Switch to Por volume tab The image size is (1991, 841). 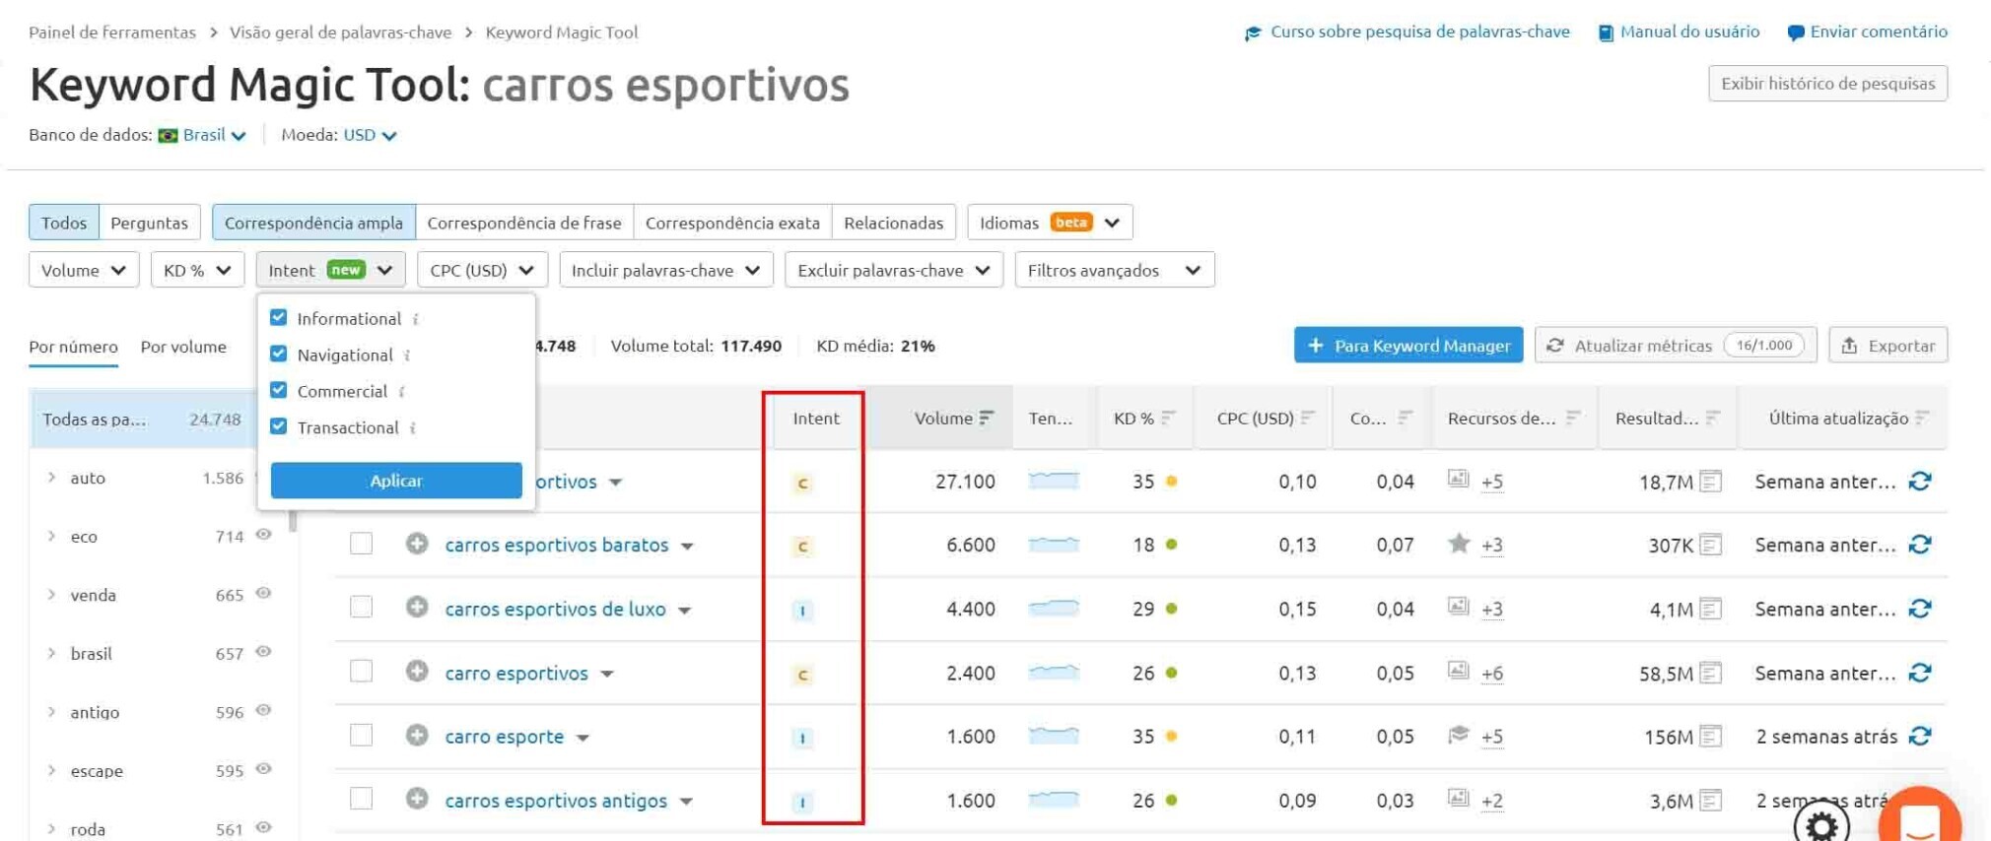(x=183, y=347)
